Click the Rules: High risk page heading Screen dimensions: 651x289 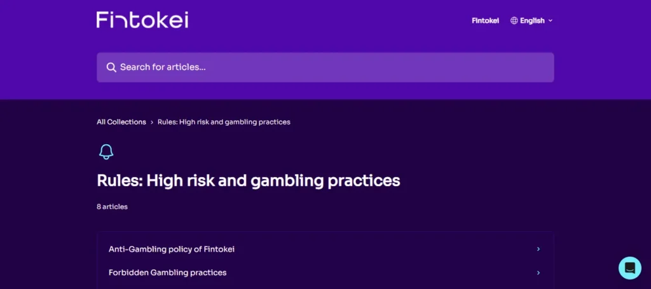click(249, 180)
